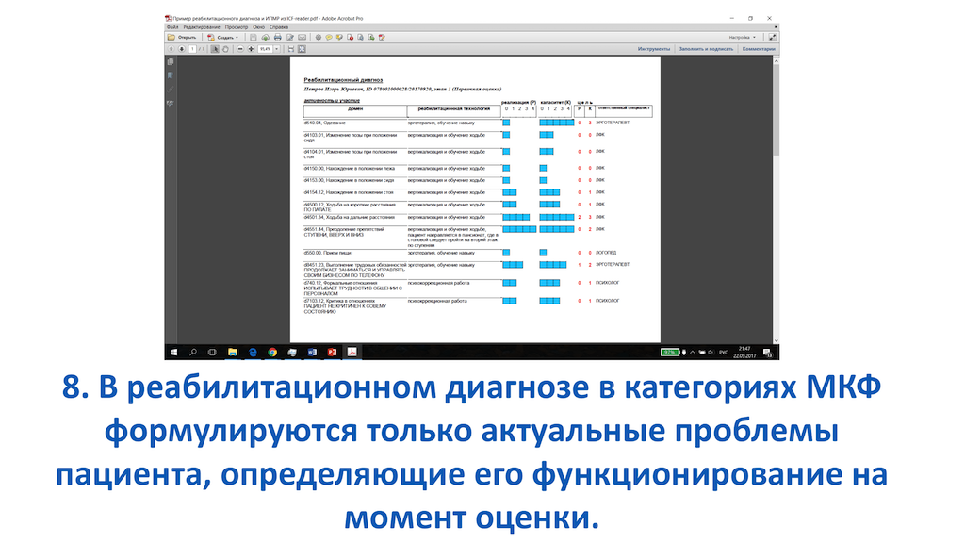The height and width of the screenshot is (543, 965).
Task: Print the document with printer icon
Action: pyautogui.click(x=278, y=38)
